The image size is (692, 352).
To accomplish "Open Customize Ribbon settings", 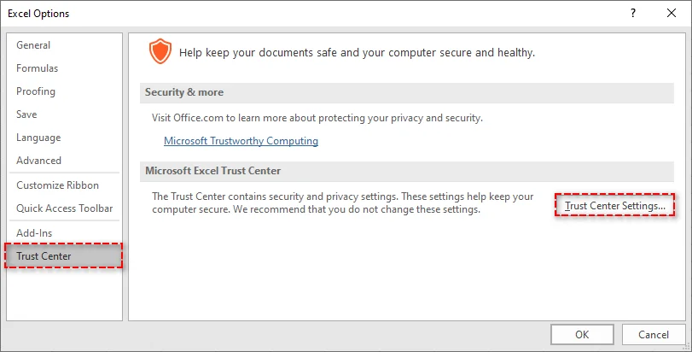I will [58, 185].
